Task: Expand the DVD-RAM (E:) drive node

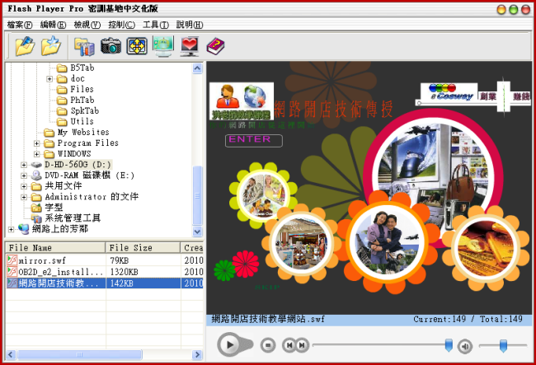Action: tap(24, 175)
